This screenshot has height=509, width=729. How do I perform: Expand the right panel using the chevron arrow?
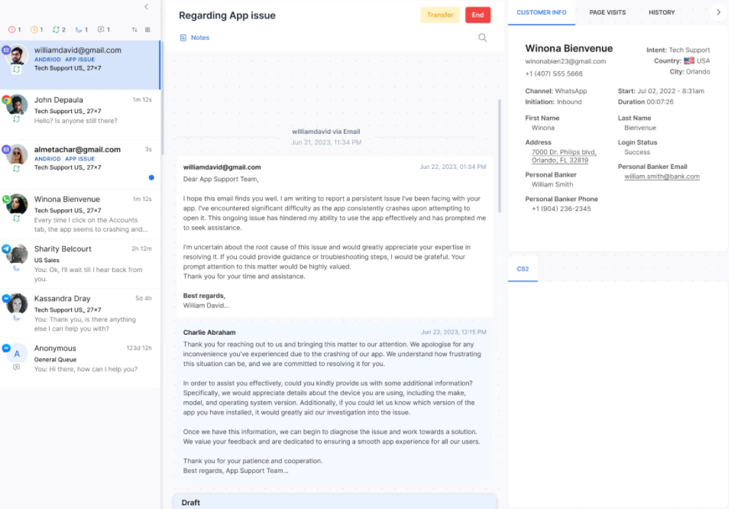tap(719, 11)
